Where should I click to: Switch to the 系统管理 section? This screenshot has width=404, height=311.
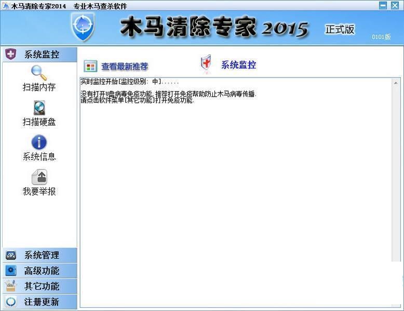pyautogui.click(x=39, y=255)
